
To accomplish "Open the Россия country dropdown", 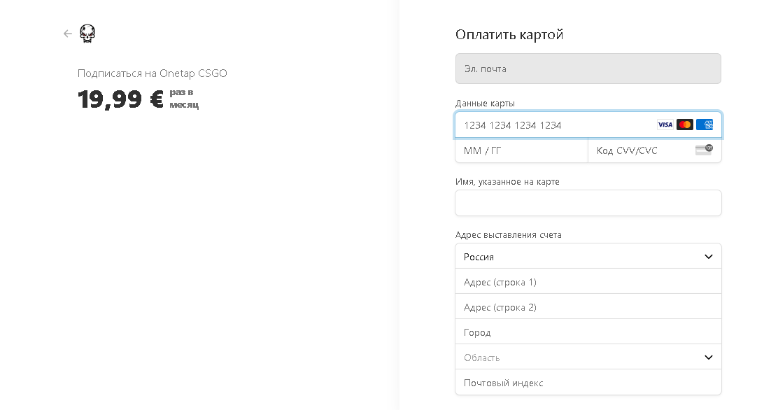I will (x=588, y=257).
